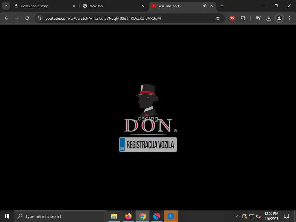The width and height of the screenshot is (296, 222).
Task: Open the orange info app on taskbar
Action: 171,216
